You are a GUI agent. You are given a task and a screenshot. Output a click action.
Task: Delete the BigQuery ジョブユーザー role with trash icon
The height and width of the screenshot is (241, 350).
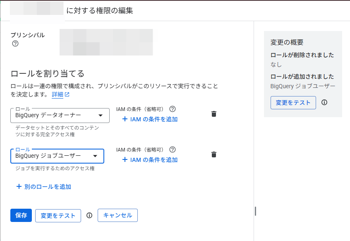(x=214, y=154)
